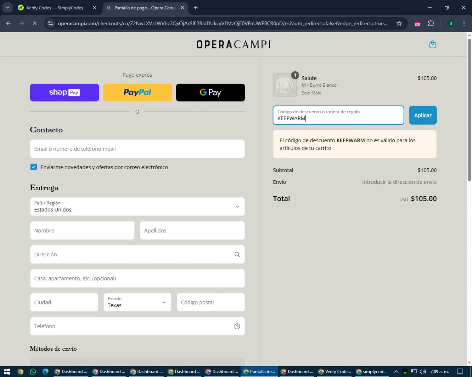Click the forward navigation arrow
The width and height of the screenshot is (472, 377).
pos(21,24)
